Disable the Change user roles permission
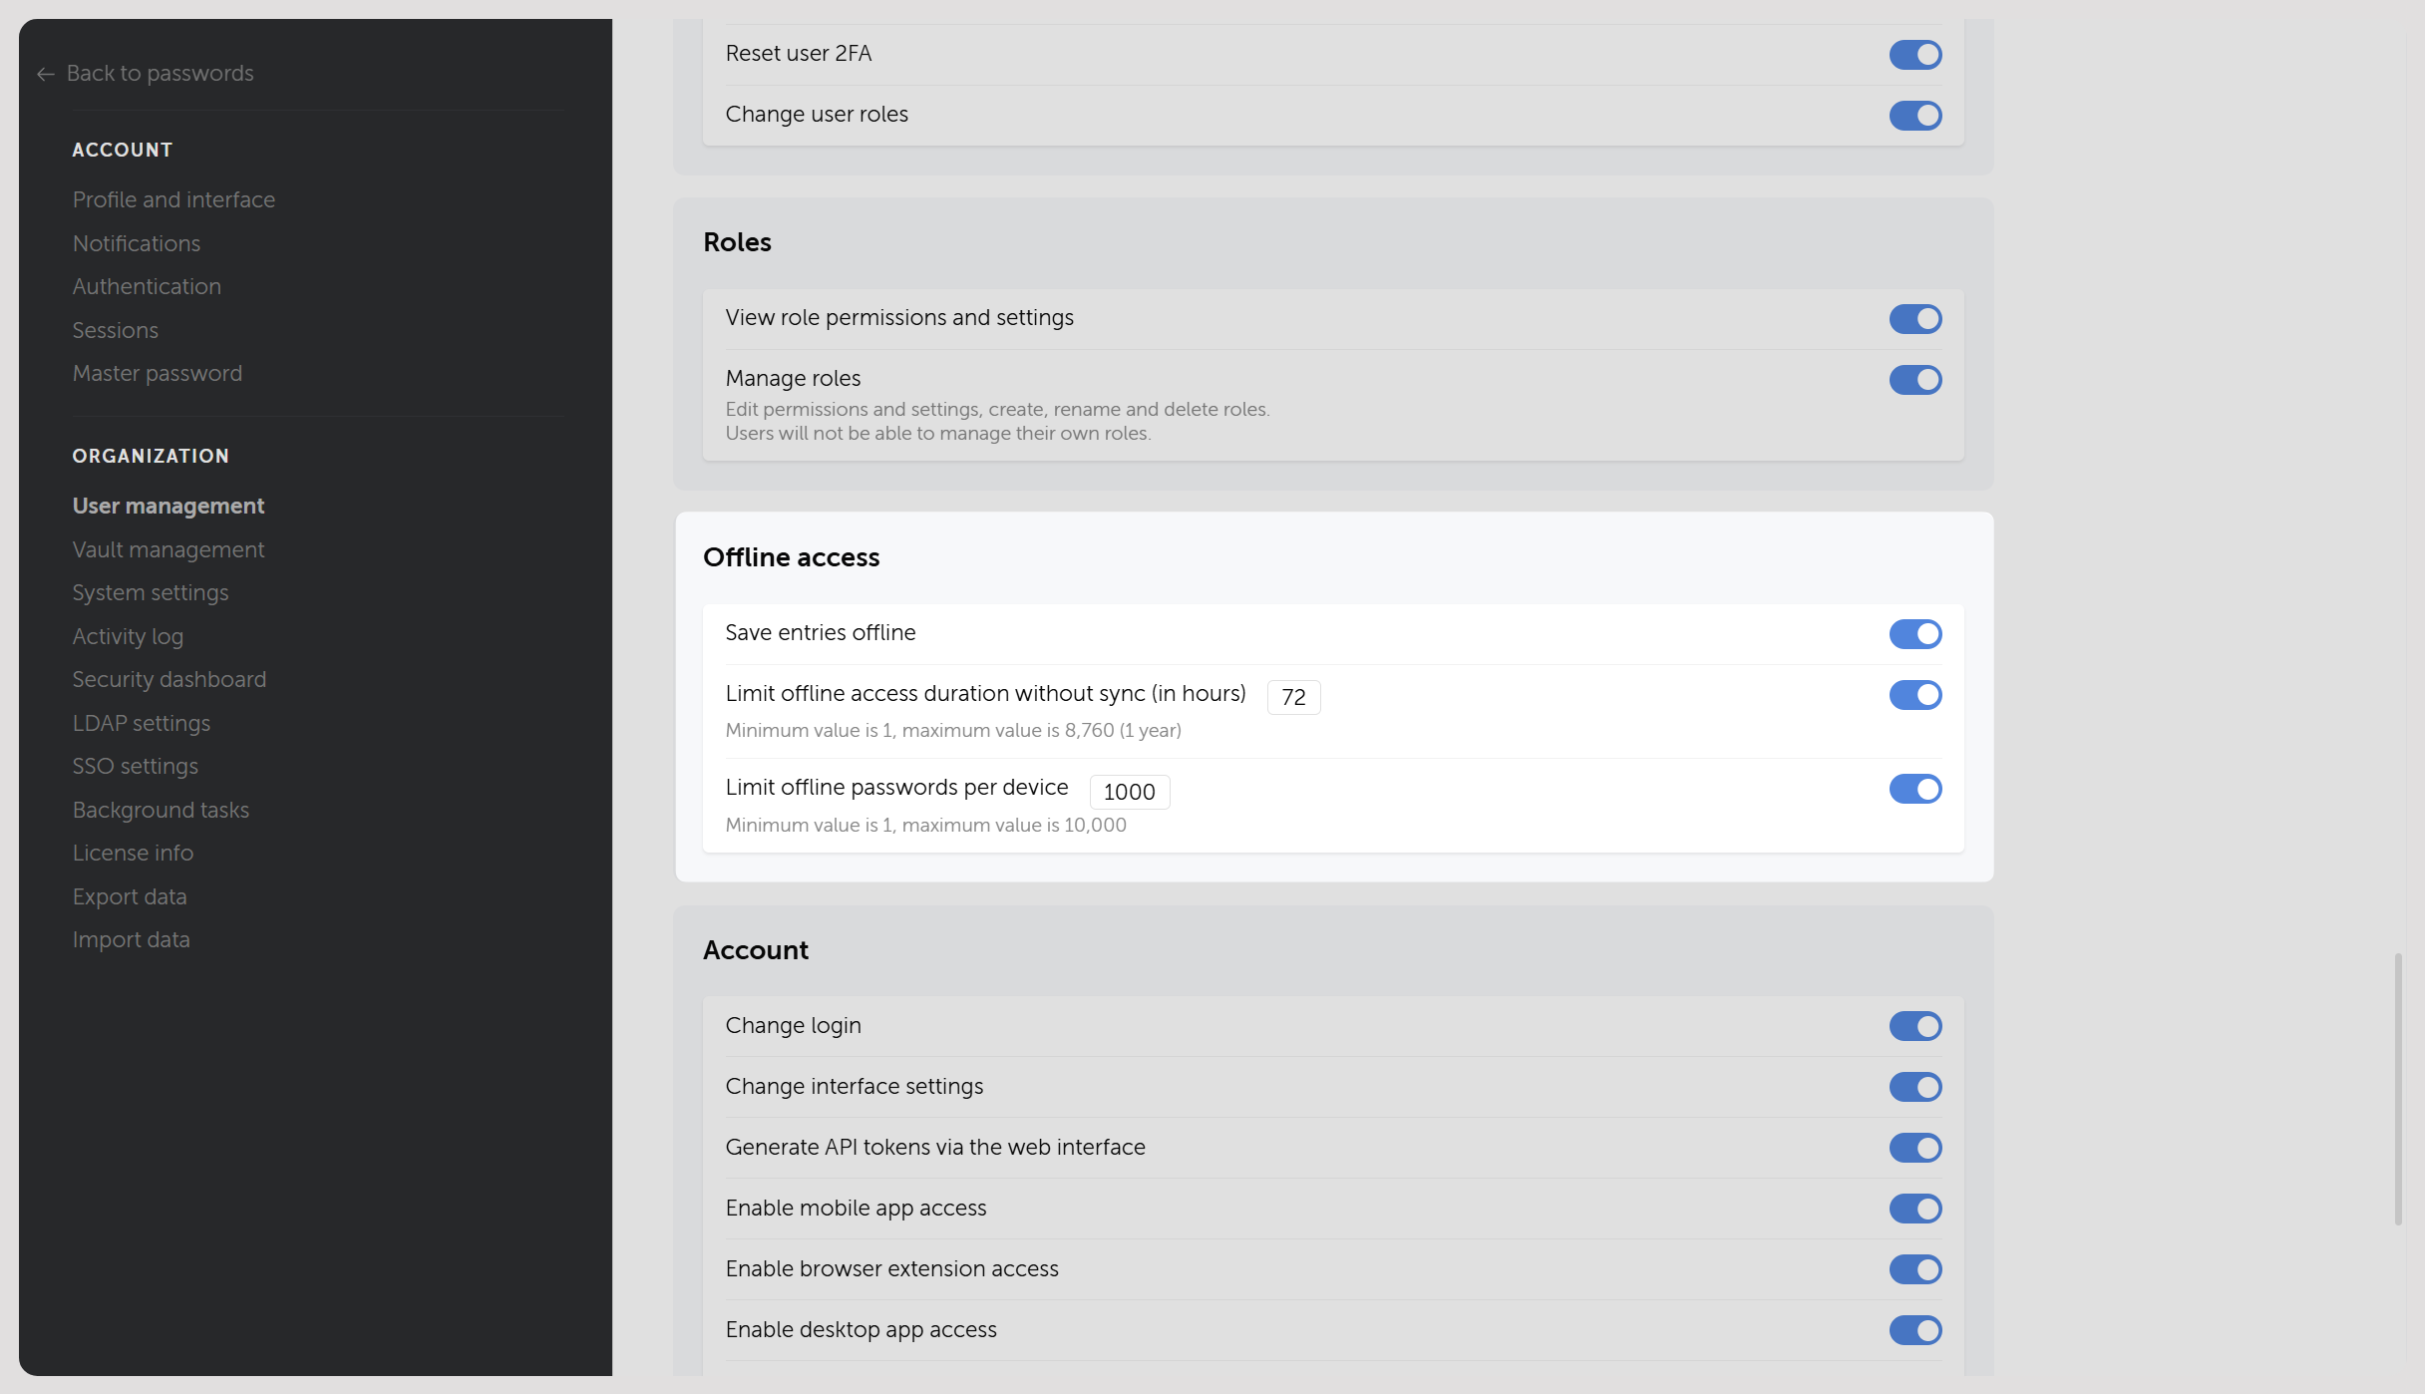The image size is (2425, 1394). point(1915,115)
